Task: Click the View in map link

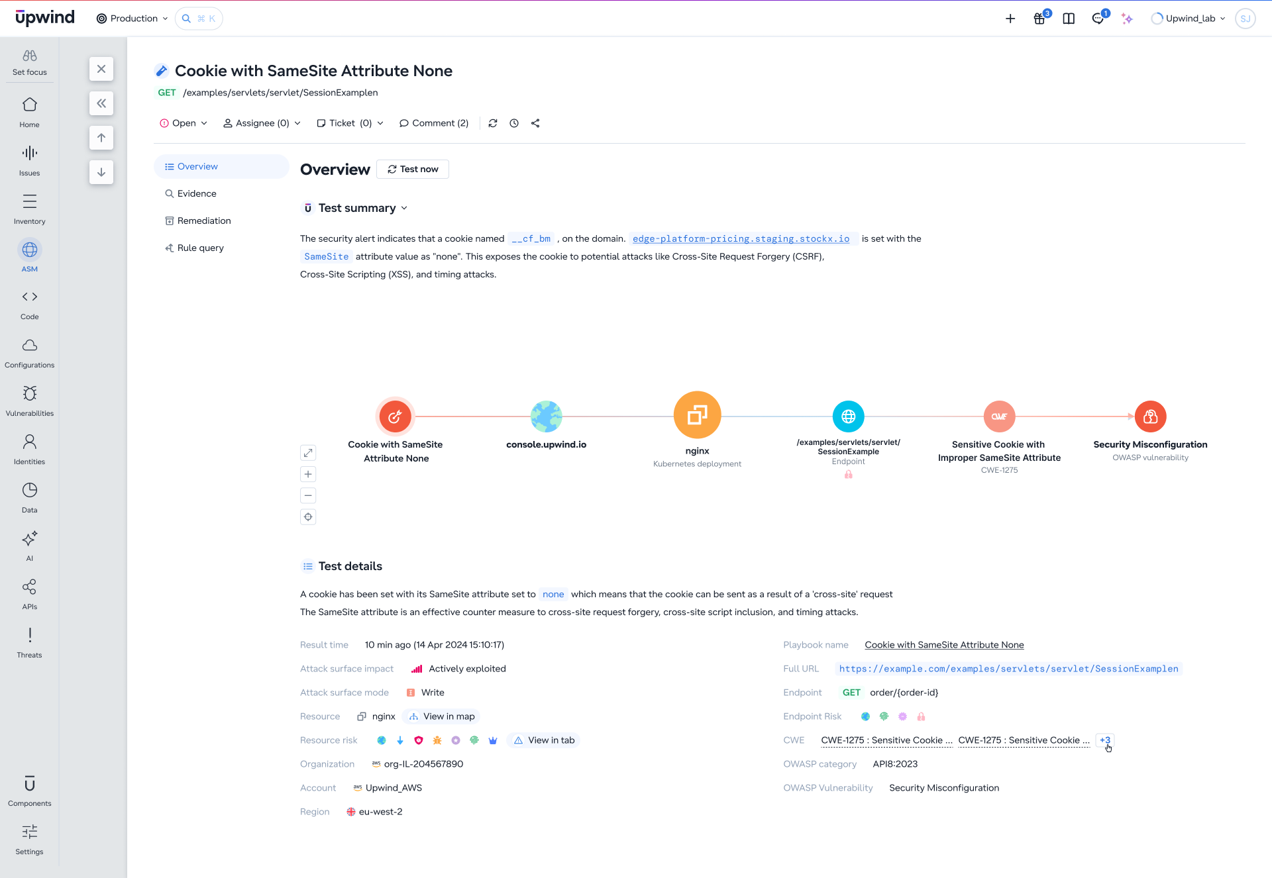Action: pos(442,716)
